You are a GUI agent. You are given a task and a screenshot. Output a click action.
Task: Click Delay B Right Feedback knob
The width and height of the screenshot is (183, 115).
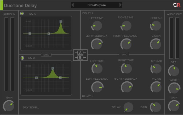point(127,87)
